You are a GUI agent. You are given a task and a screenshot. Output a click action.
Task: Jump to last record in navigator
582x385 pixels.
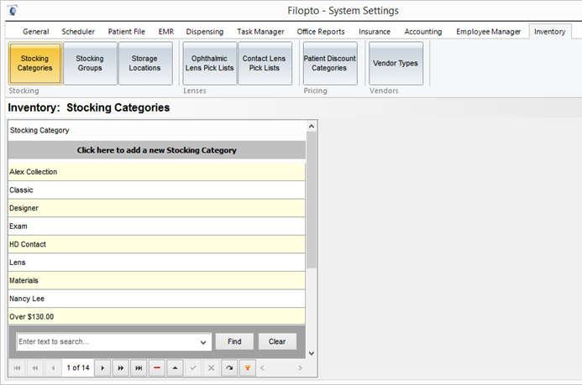pyautogui.click(x=139, y=368)
